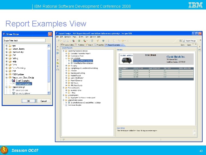Click the Classic Models Inc. heading in preview
The width and height of the screenshot is (206, 155).
coord(176,57)
